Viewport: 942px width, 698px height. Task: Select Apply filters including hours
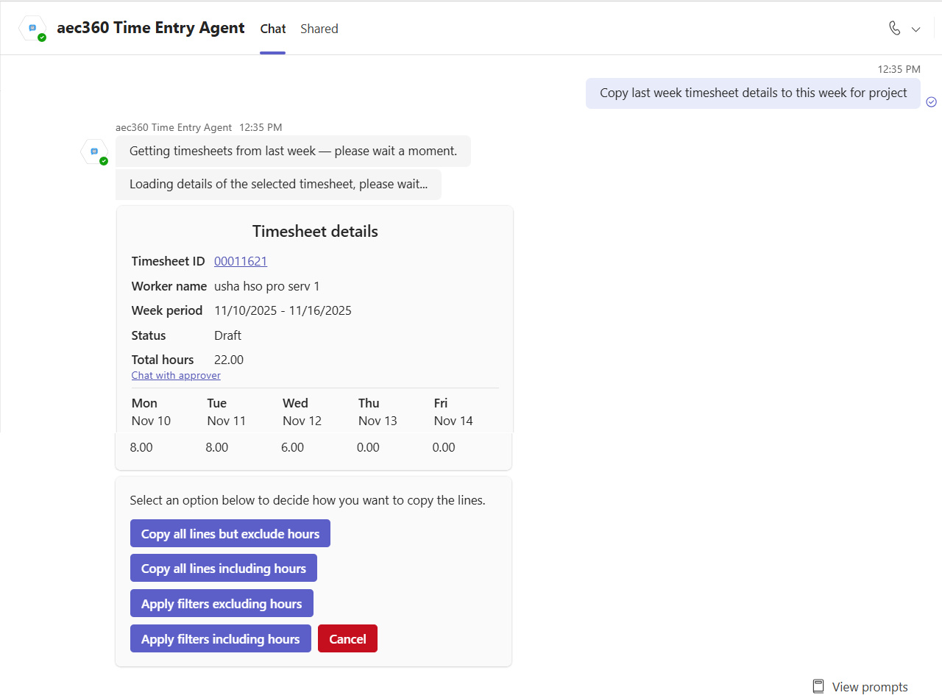pyautogui.click(x=221, y=639)
